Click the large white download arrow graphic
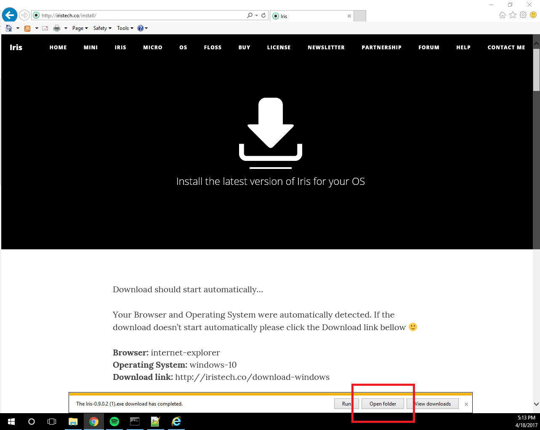 [x=271, y=129]
